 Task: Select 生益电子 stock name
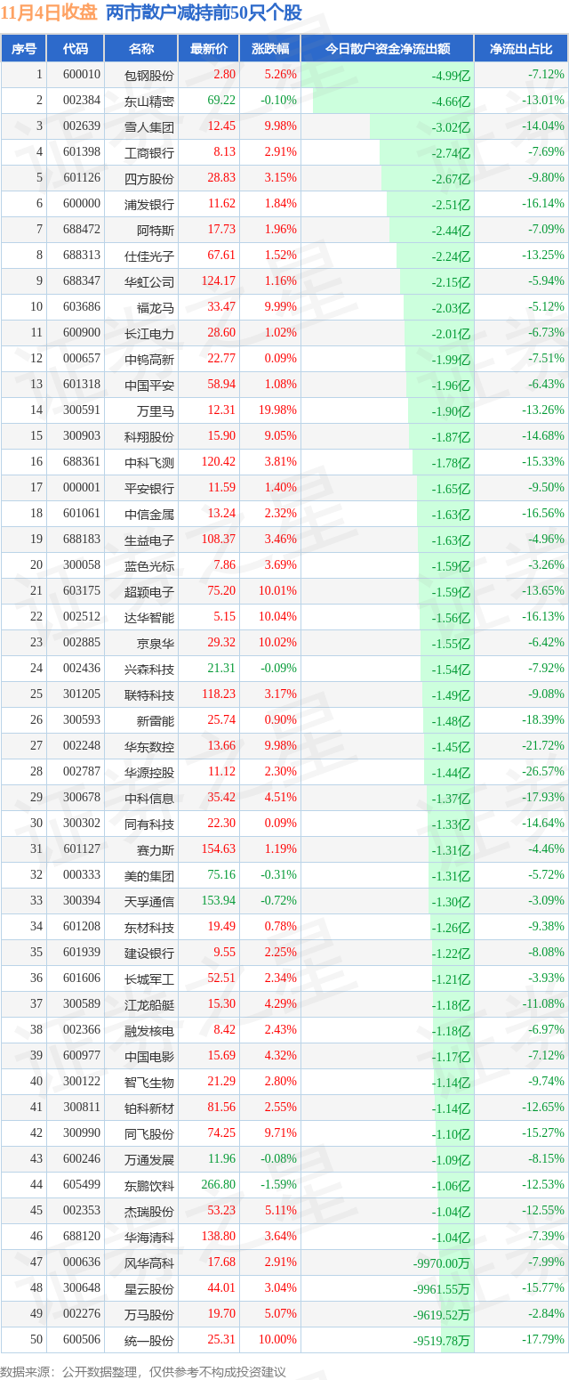tap(151, 540)
